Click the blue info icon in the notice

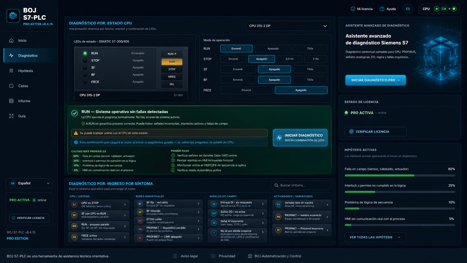pyautogui.click(x=76, y=142)
